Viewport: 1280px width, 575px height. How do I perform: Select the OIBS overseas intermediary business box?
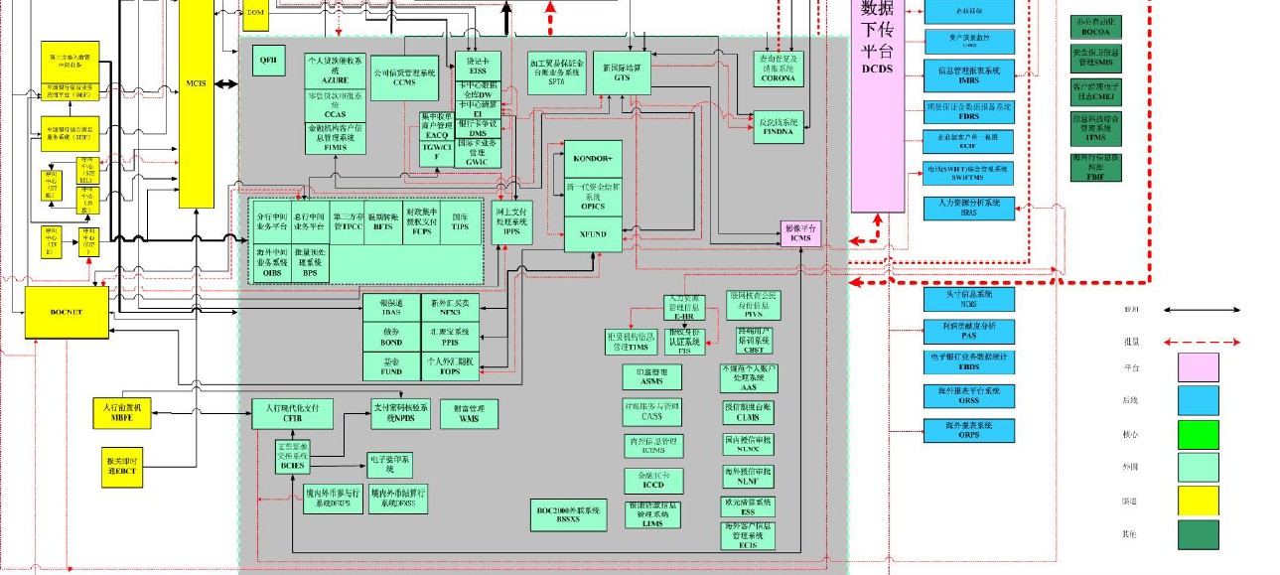tap(271, 264)
